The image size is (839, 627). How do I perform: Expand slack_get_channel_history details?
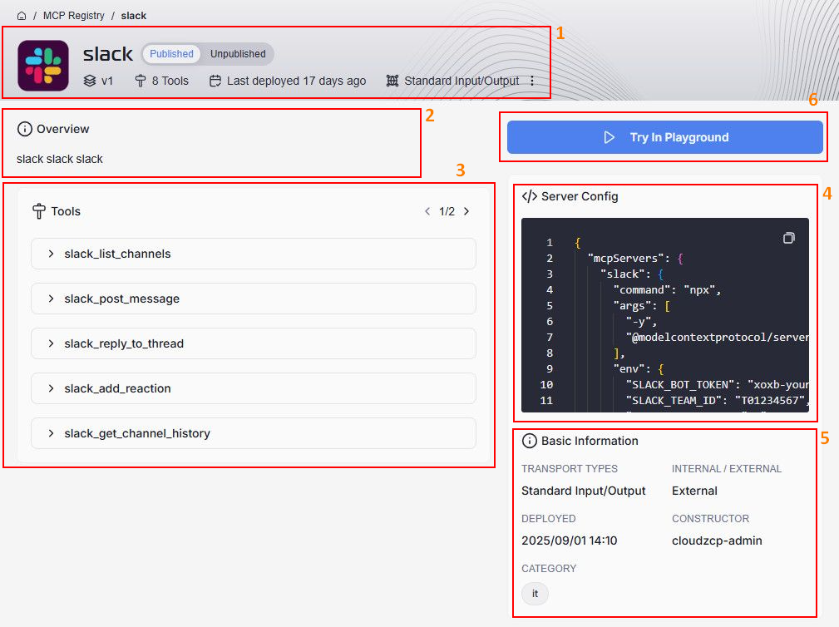click(x=254, y=433)
